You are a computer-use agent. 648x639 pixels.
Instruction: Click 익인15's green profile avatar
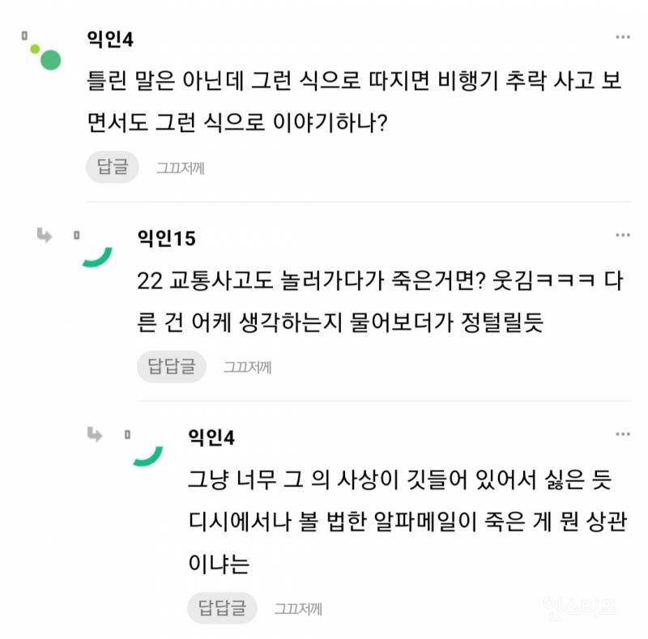(x=97, y=258)
